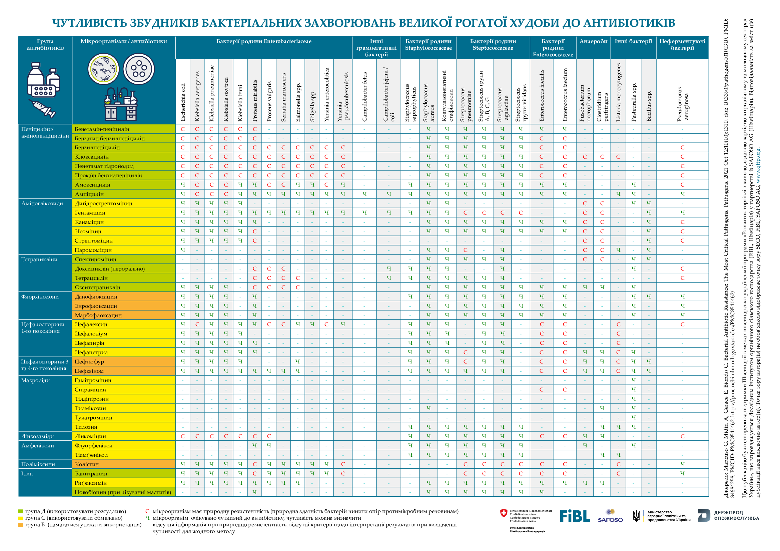Click the Амоксицилін antibiotic row label
This screenshot has width=780, height=551.
[x=92, y=185]
